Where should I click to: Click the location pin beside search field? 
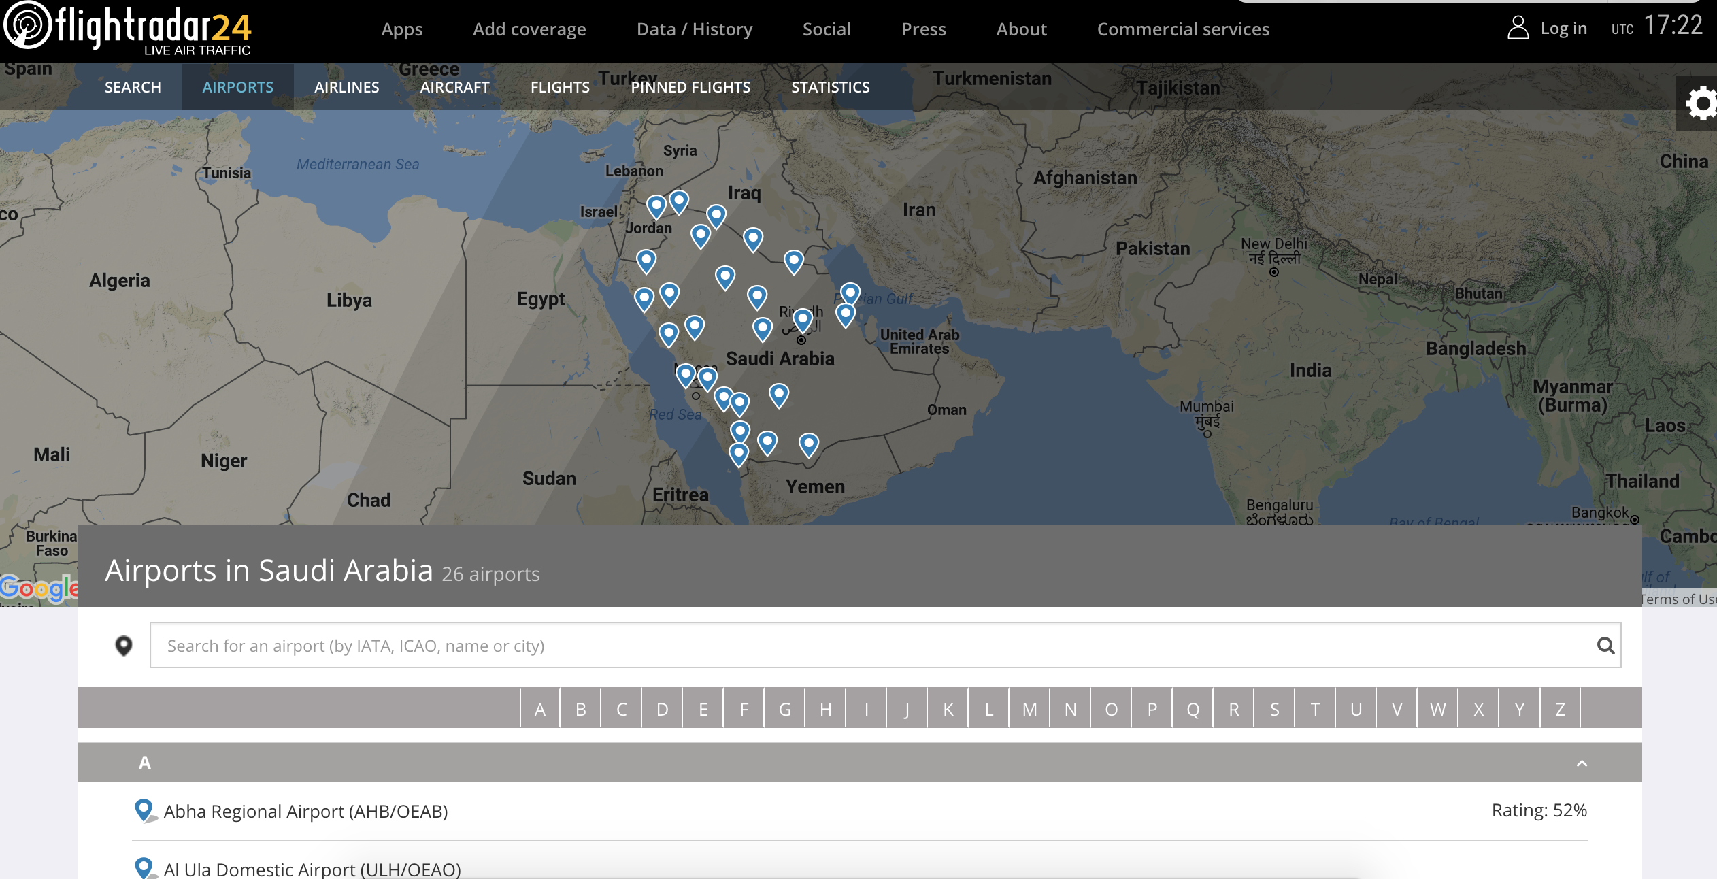(124, 646)
